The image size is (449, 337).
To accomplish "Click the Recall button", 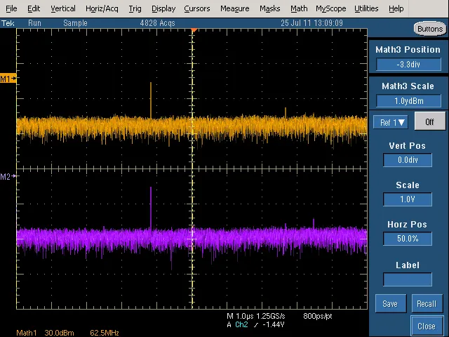I will 427,303.
